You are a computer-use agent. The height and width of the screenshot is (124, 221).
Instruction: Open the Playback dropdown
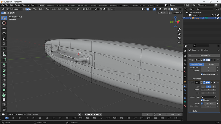pos(12,114)
